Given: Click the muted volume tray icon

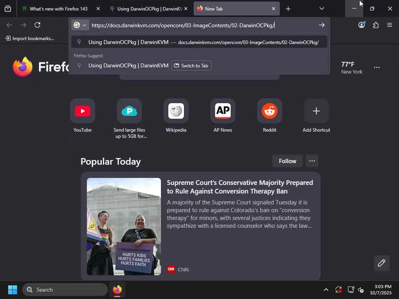Looking at the screenshot, I should coord(361,290).
